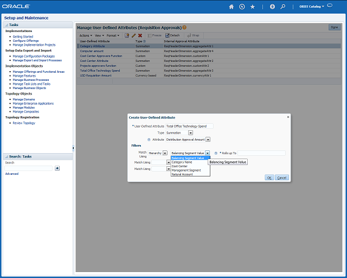Click the Detach toolbar item
This screenshot has width=347, height=278.
(172, 35)
